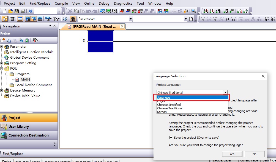This screenshot has width=276, height=162.
Task: Click the refresh icon in Project toolbar
Action: (27, 40)
